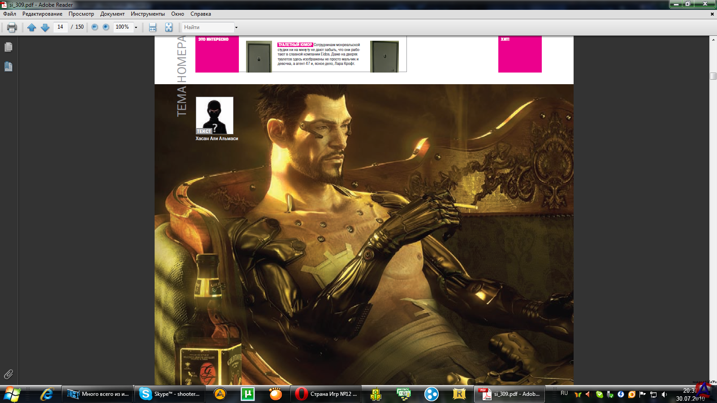Open the Bookmarks panel in sidebar
The image size is (717, 403).
coord(8,67)
